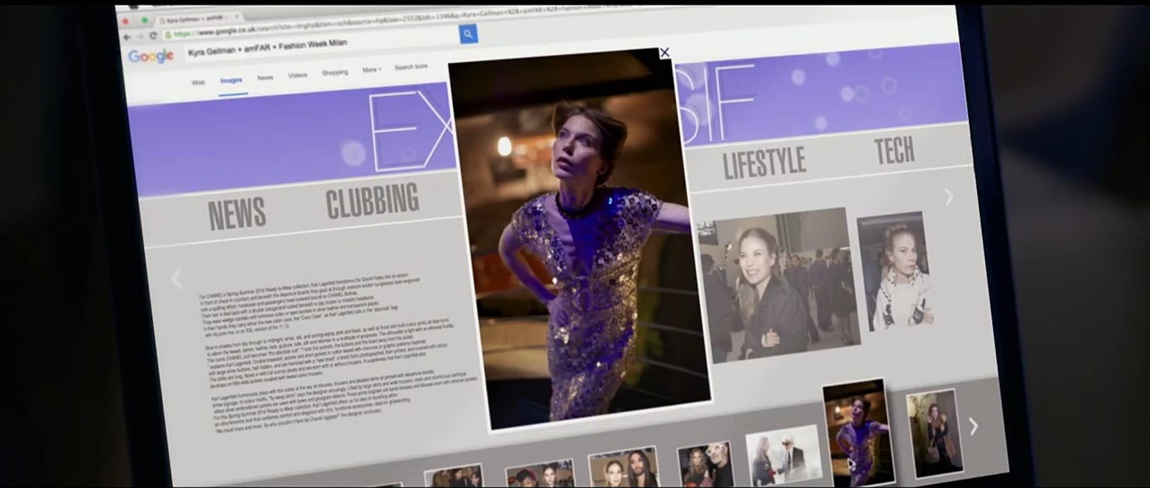
Task: Open the LIFESTYLE section
Action: 764,163
